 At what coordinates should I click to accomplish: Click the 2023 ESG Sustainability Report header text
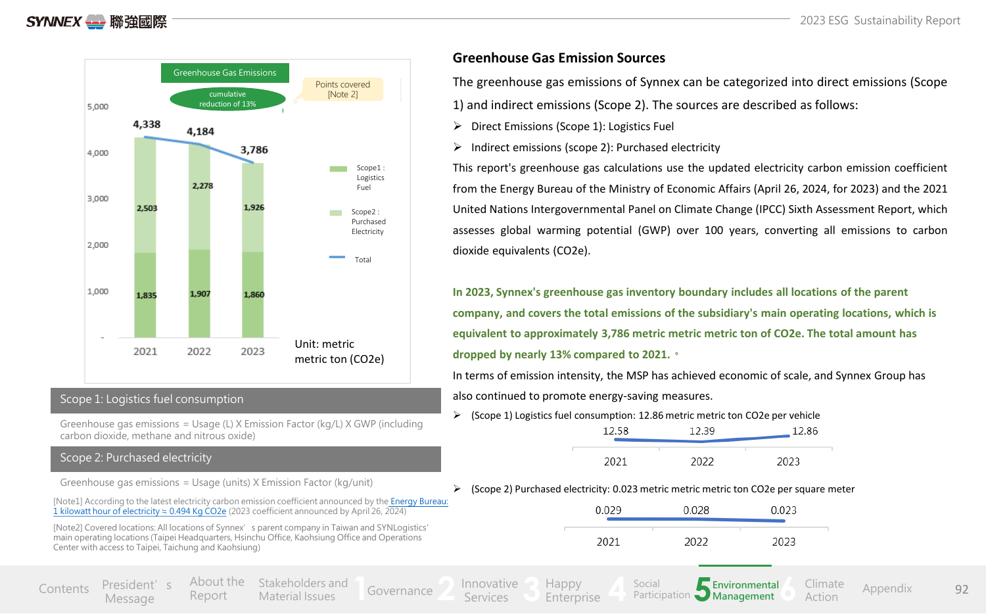[x=880, y=20]
